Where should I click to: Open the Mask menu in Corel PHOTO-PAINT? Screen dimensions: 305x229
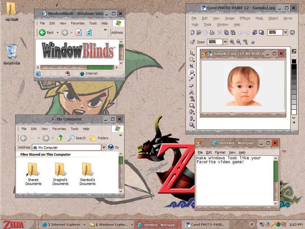[x=259, y=18]
